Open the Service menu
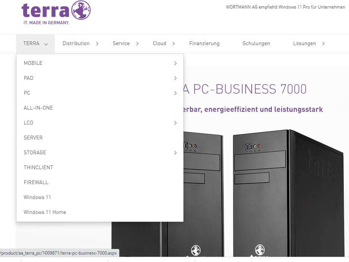The width and height of the screenshot is (349, 262). pos(121,43)
